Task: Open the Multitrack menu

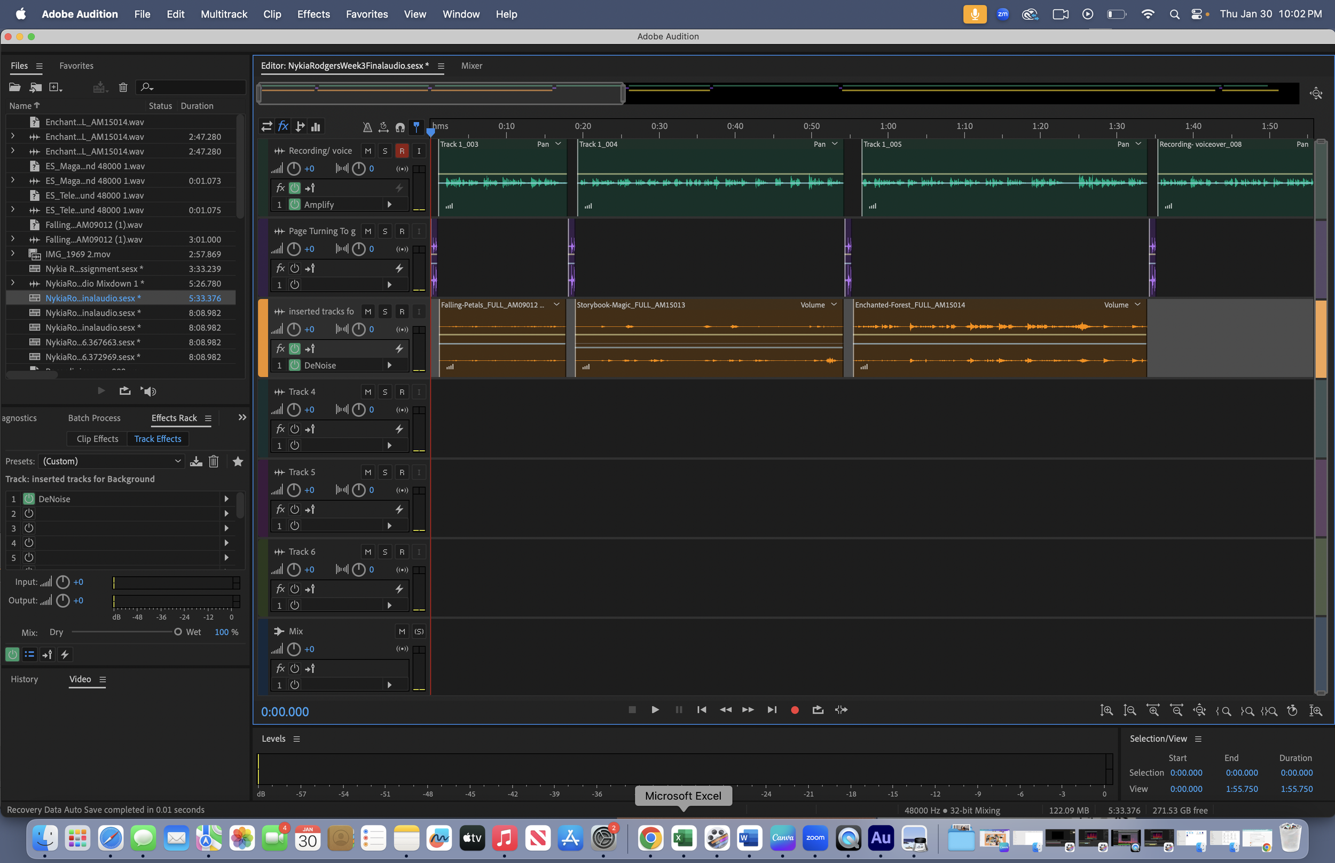Action: [x=224, y=14]
